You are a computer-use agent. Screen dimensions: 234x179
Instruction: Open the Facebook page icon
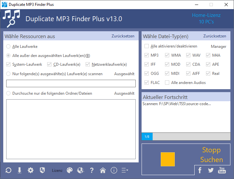click(x=200, y=170)
